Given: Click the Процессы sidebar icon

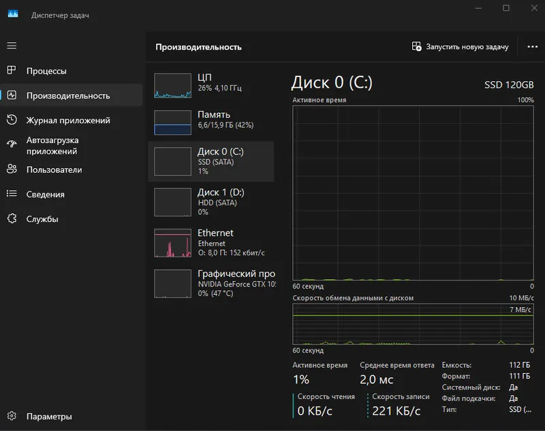Looking at the screenshot, I should pos(12,70).
